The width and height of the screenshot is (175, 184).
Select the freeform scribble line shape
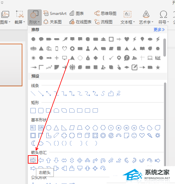119,93
